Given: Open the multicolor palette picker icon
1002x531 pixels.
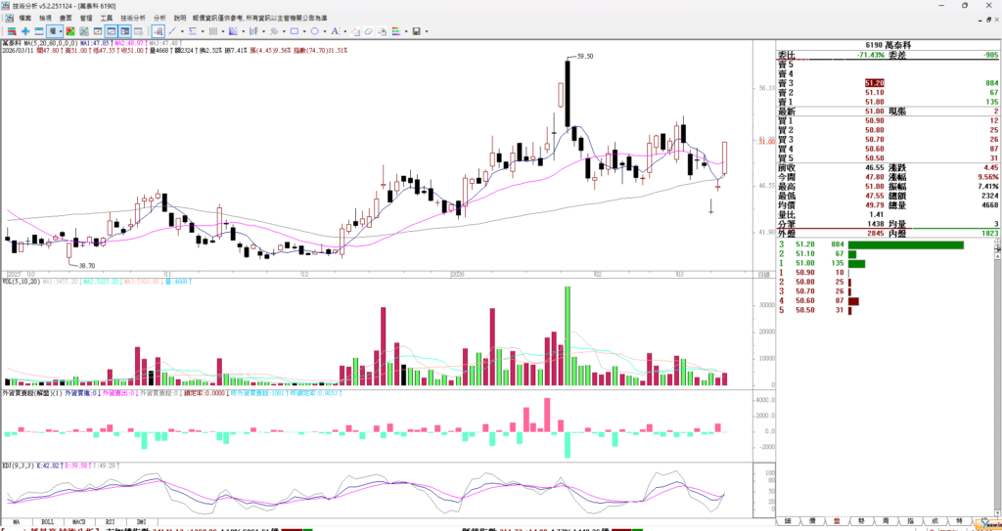Looking at the screenshot, I should tap(396, 31).
